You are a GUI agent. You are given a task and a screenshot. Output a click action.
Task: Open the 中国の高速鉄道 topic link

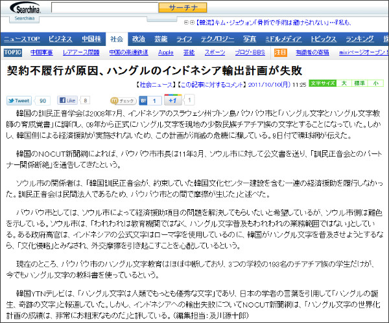coord(129,52)
